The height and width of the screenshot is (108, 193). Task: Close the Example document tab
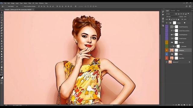(x=33, y=10)
